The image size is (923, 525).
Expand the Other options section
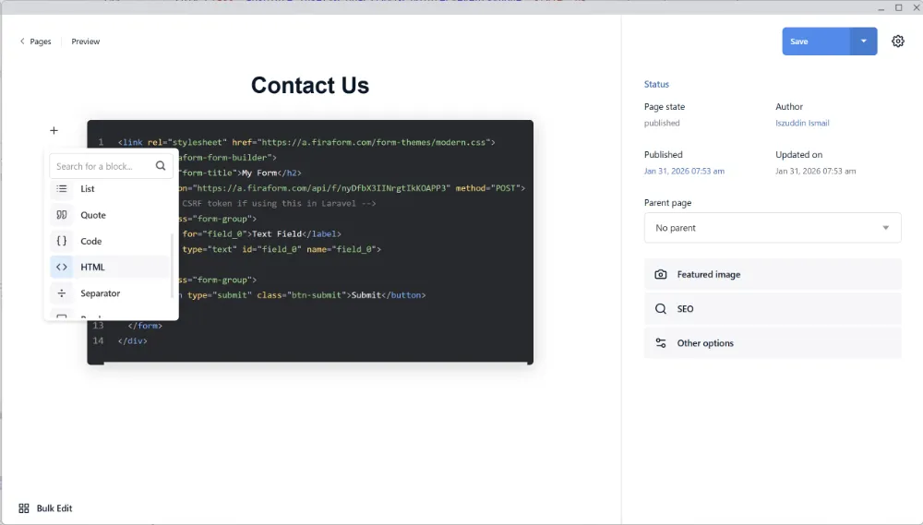(773, 342)
